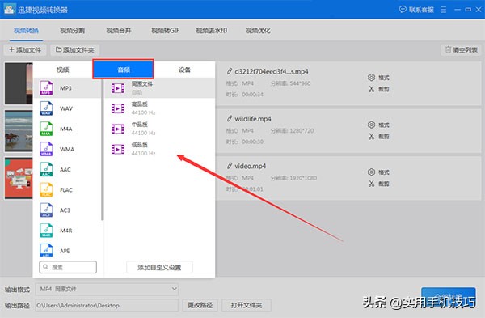Choose the AAC format icon

46,169
